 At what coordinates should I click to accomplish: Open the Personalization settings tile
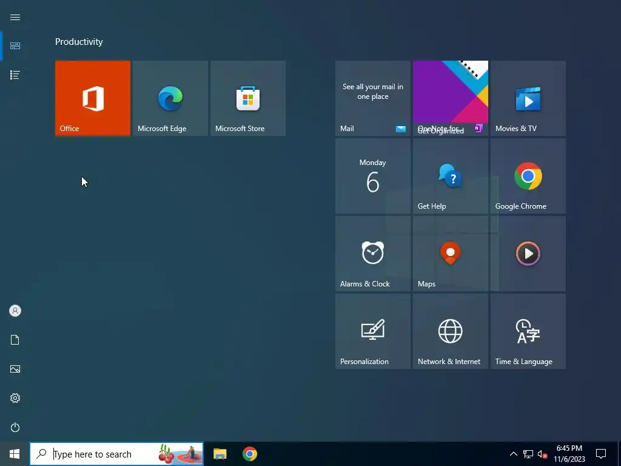373,331
